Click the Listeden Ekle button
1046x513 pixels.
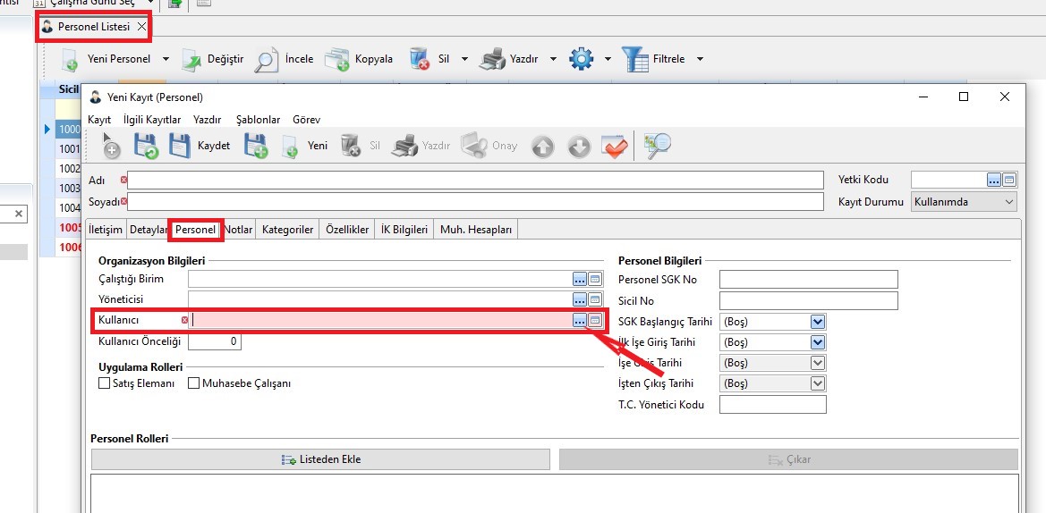point(320,459)
